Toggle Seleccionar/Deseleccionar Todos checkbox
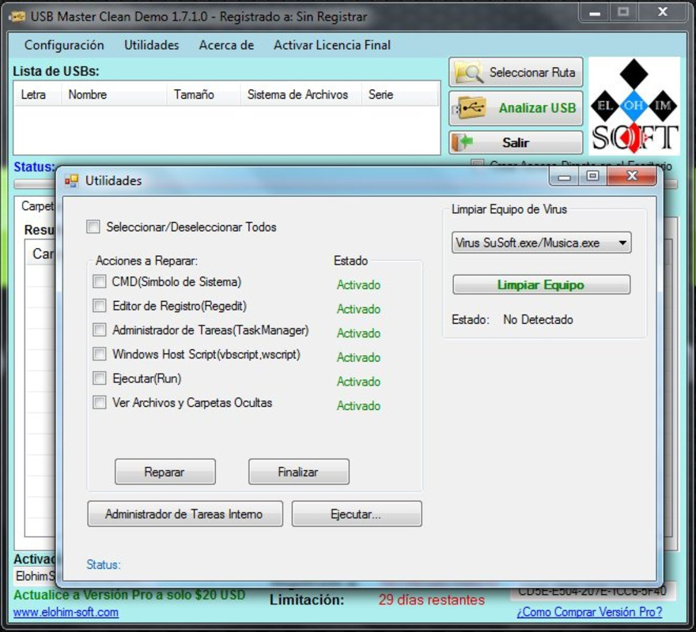This screenshot has height=632, width=696. click(x=93, y=227)
